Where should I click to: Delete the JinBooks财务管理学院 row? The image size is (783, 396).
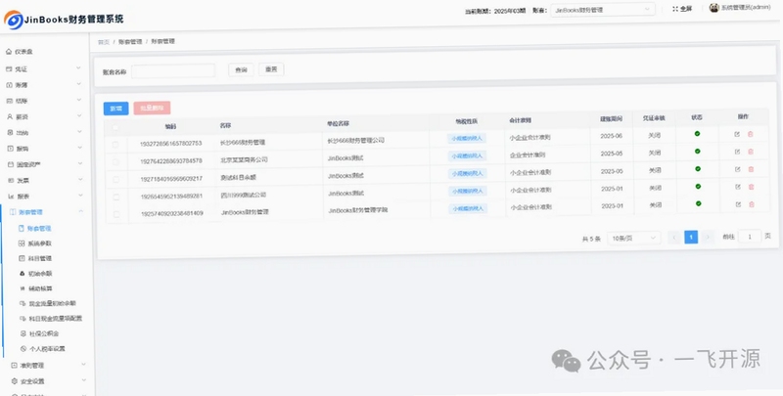[x=751, y=204]
